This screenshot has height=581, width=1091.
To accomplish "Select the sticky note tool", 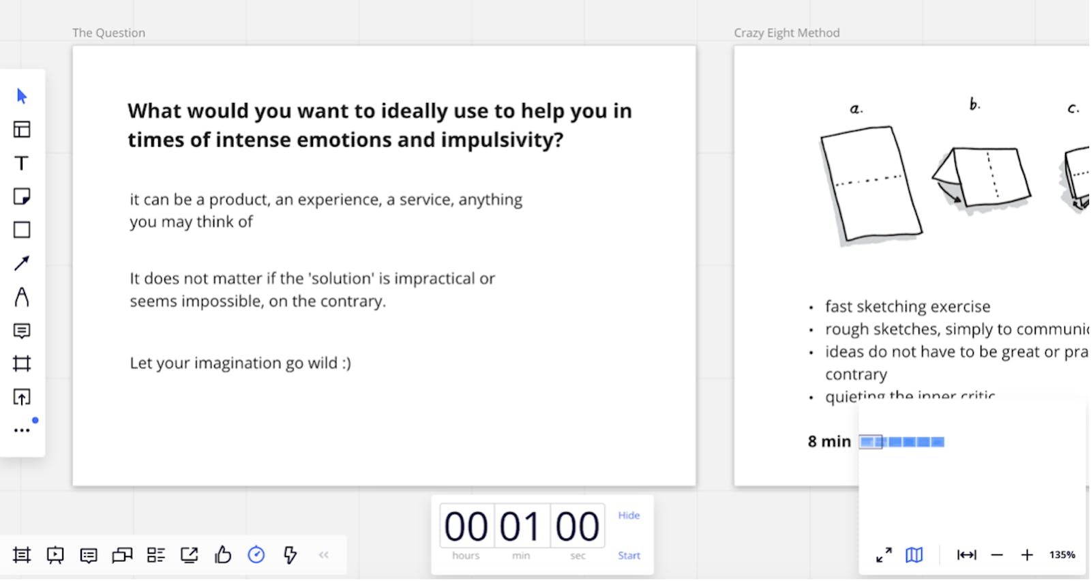I will pos(22,196).
